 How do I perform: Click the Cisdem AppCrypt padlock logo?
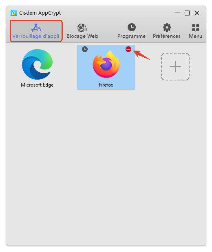[13, 13]
